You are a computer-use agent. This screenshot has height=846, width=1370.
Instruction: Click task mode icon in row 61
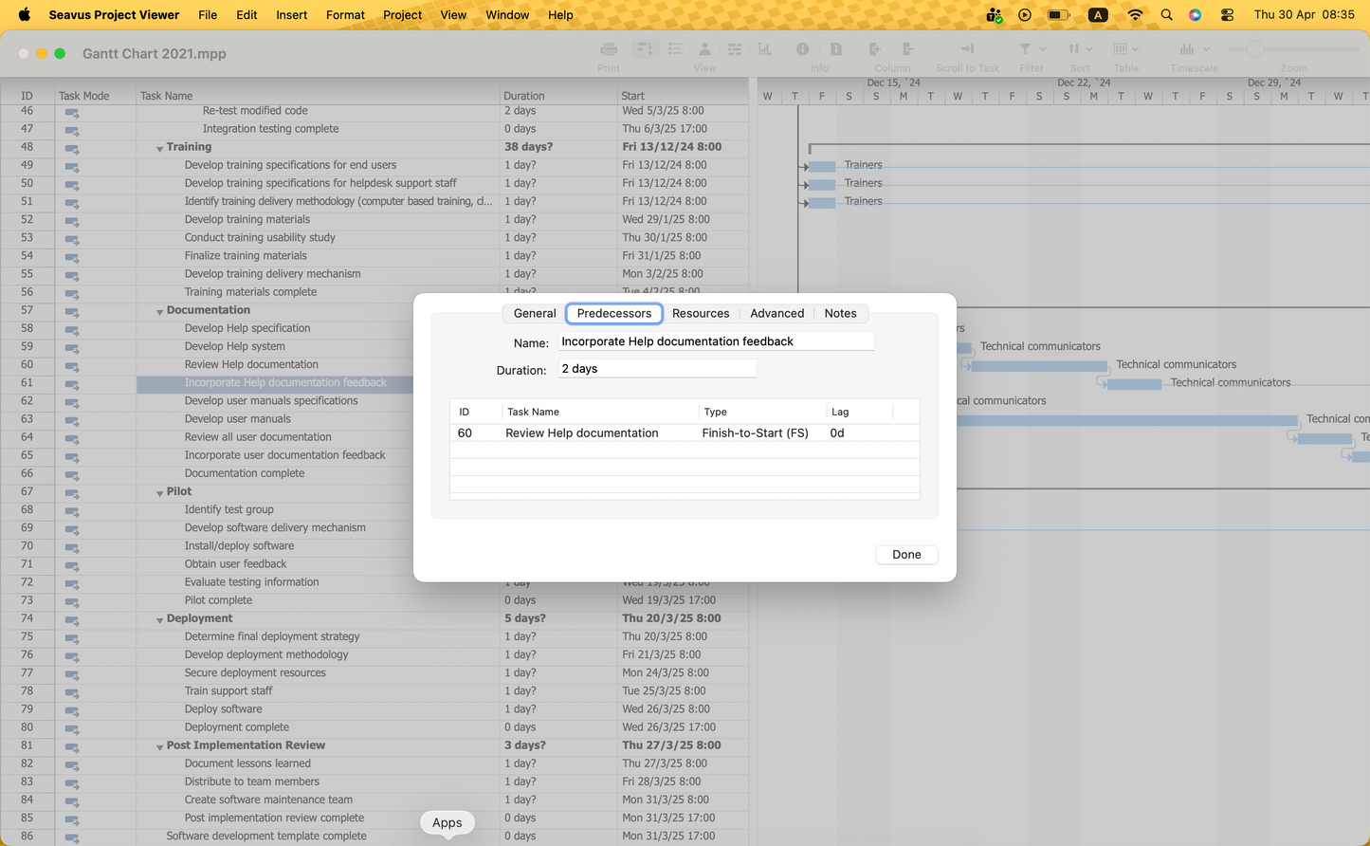(72, 383)
